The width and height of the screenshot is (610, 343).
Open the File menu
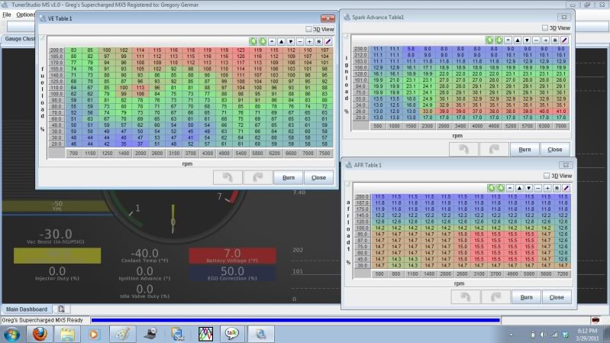tap(7, 15)
